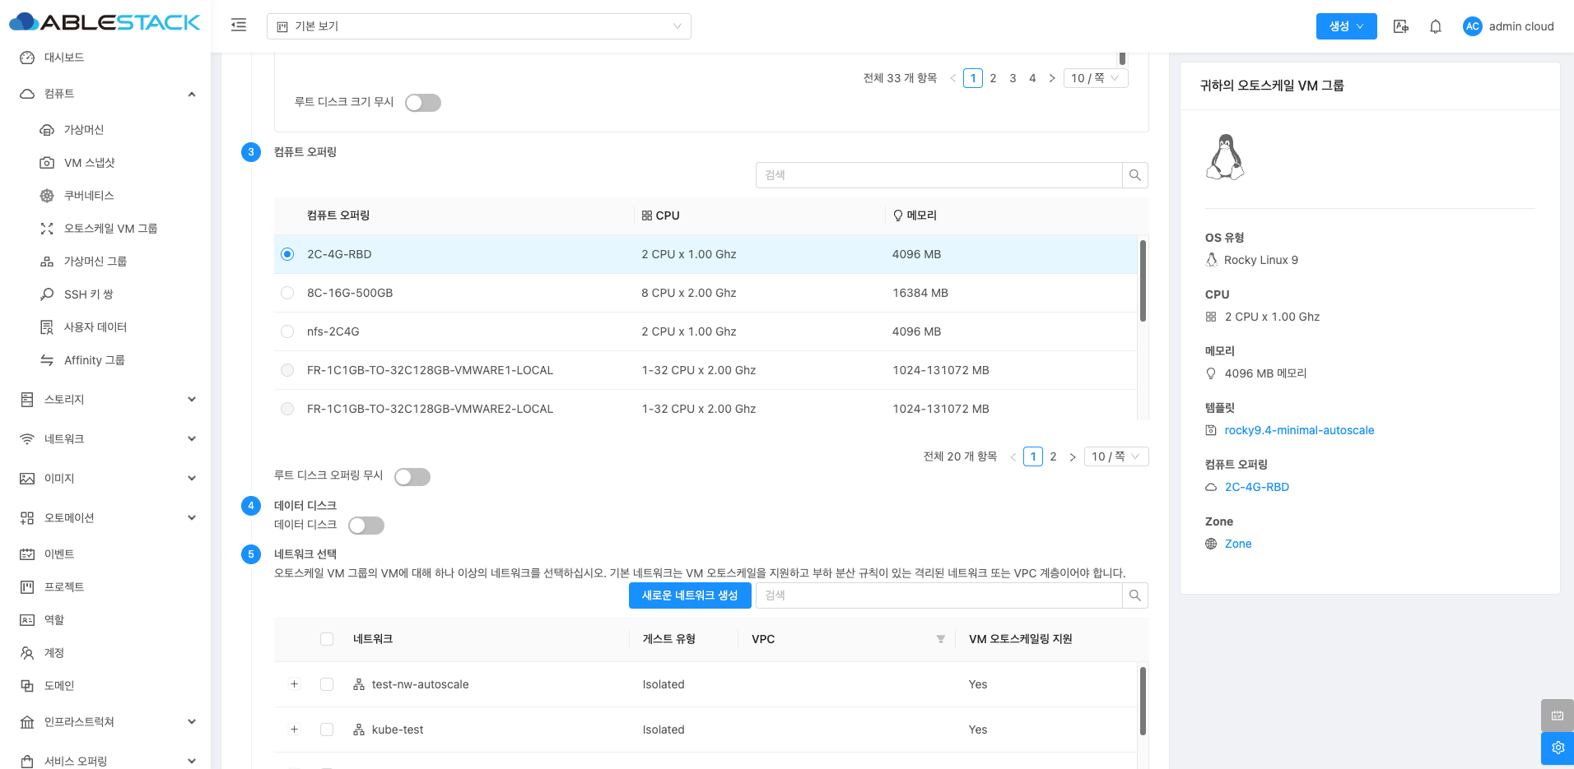Viewport: 1574px width, 769px height.
Task: Expand the 스토리지 sidebar menu
Action: point(107,400)
